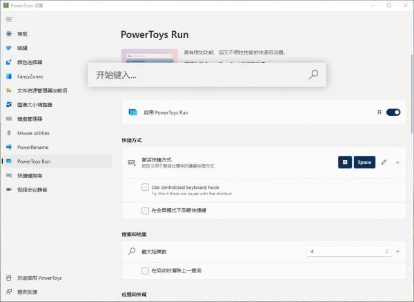Click the Image Resizer (图像大小调整器) icon
Screen dimensions: 414x302
click(x=9, y=104)
